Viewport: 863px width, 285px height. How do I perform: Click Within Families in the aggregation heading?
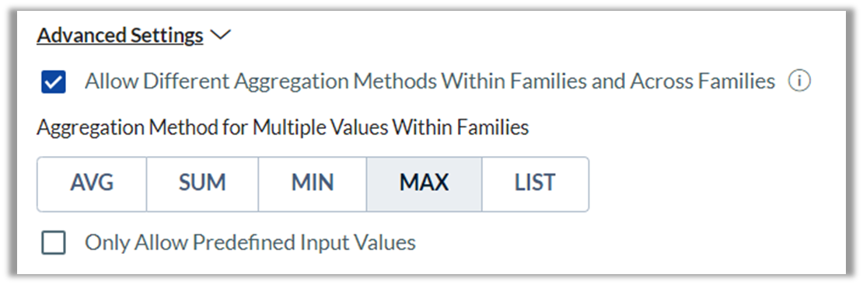tap(460, 128)
